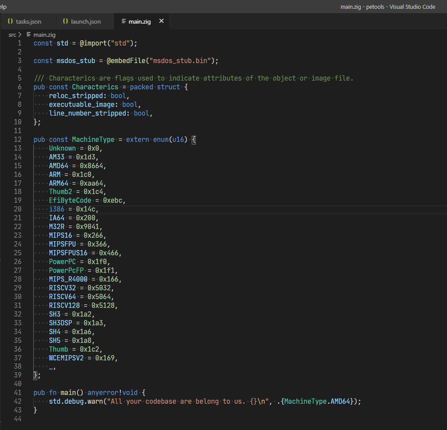
Task: Click the file icon in the main.zig breadcrumb
Action: (x=29, y=35)
